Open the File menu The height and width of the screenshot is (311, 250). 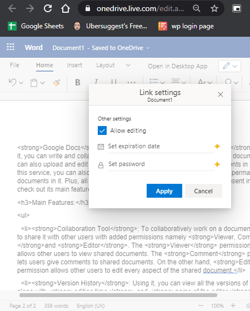coord(14,65)
